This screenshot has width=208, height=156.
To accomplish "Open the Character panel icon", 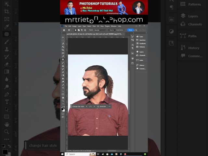I will [132, 45].
